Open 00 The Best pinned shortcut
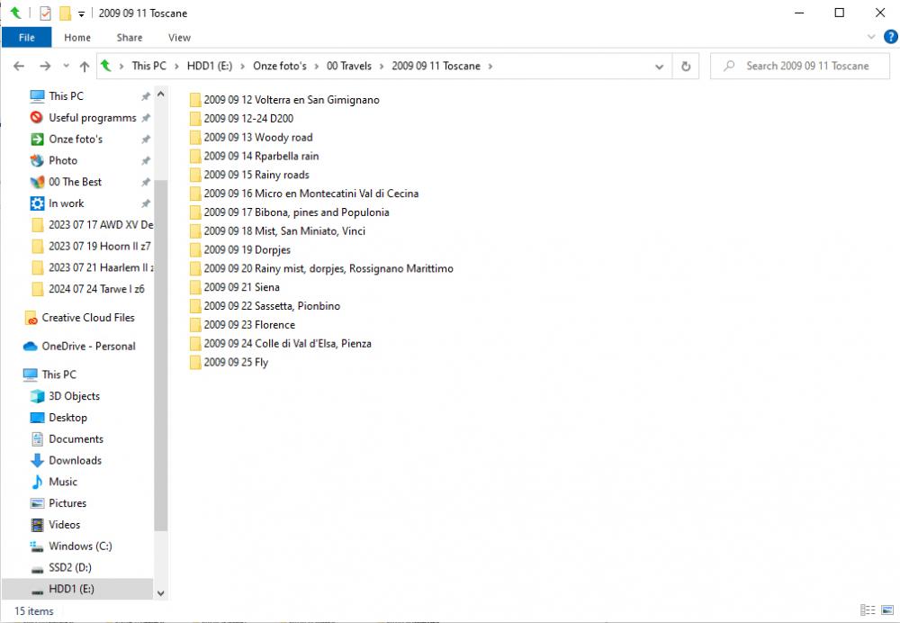Image resolution: width=900 pixels, height=623 pixels. pos(75,182)
